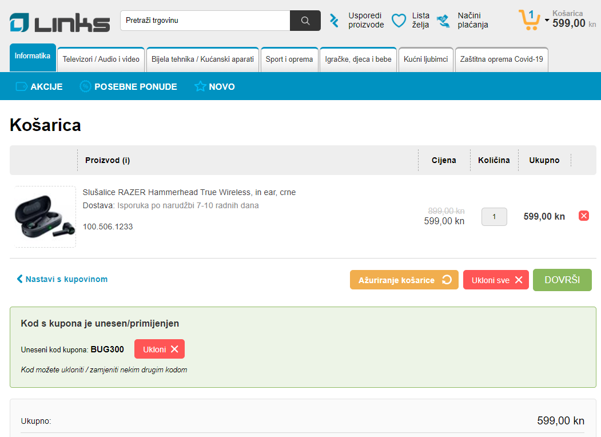Viewport: 601px width, 437px height.
Task: Open the shopping cart icon
Action: [530, 19]
